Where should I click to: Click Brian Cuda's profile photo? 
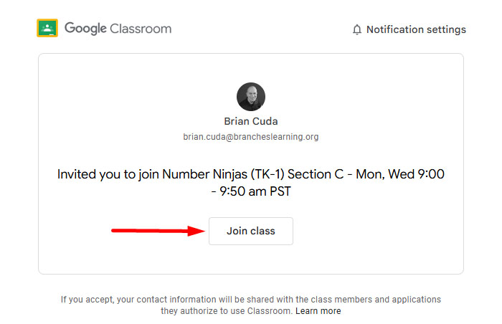click(x=251, y=97)
